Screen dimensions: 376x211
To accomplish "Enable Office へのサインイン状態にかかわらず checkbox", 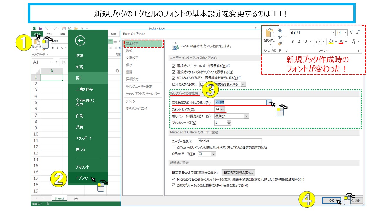I will click(x=174, y=148).
